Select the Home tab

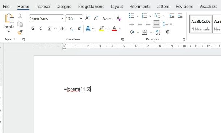pyautogui.click(x=23, y=7)
